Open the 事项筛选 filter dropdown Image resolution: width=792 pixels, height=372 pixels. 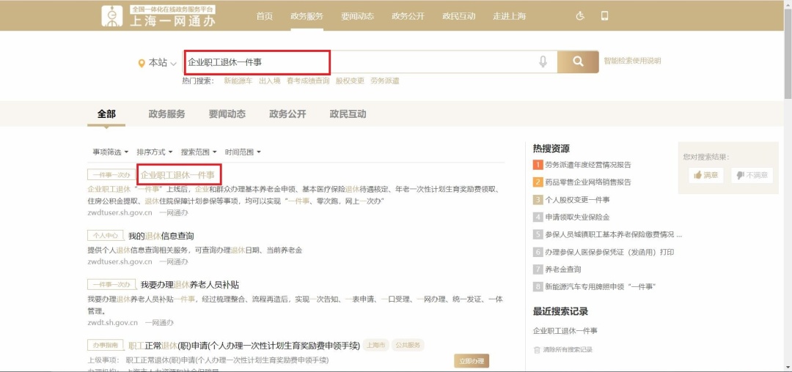pyautogui.click(x=110, y=152)
